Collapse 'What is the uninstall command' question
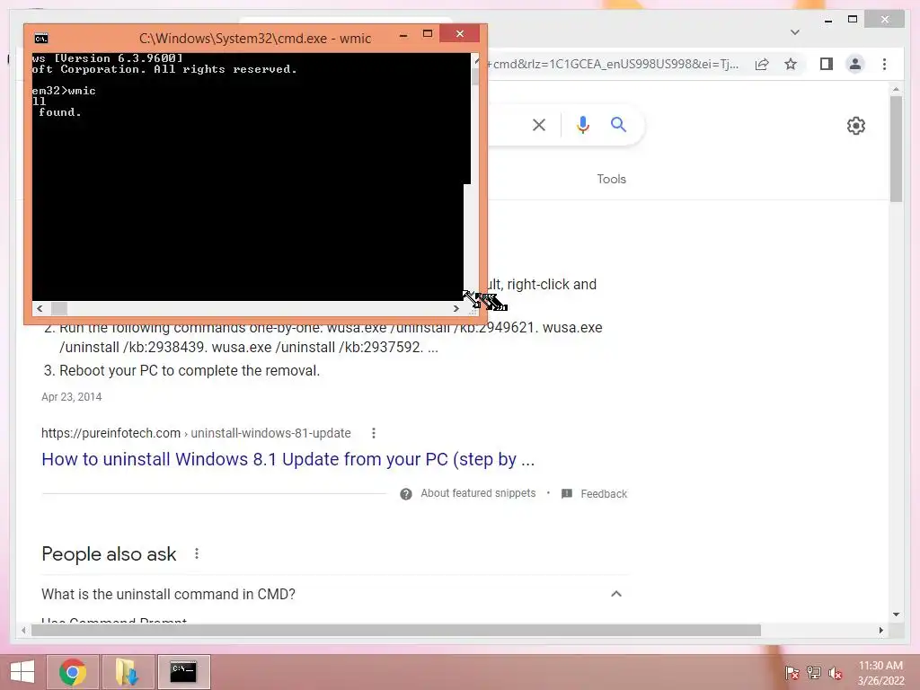The height and width of the screenshot is (690, 920). point(616,594)
